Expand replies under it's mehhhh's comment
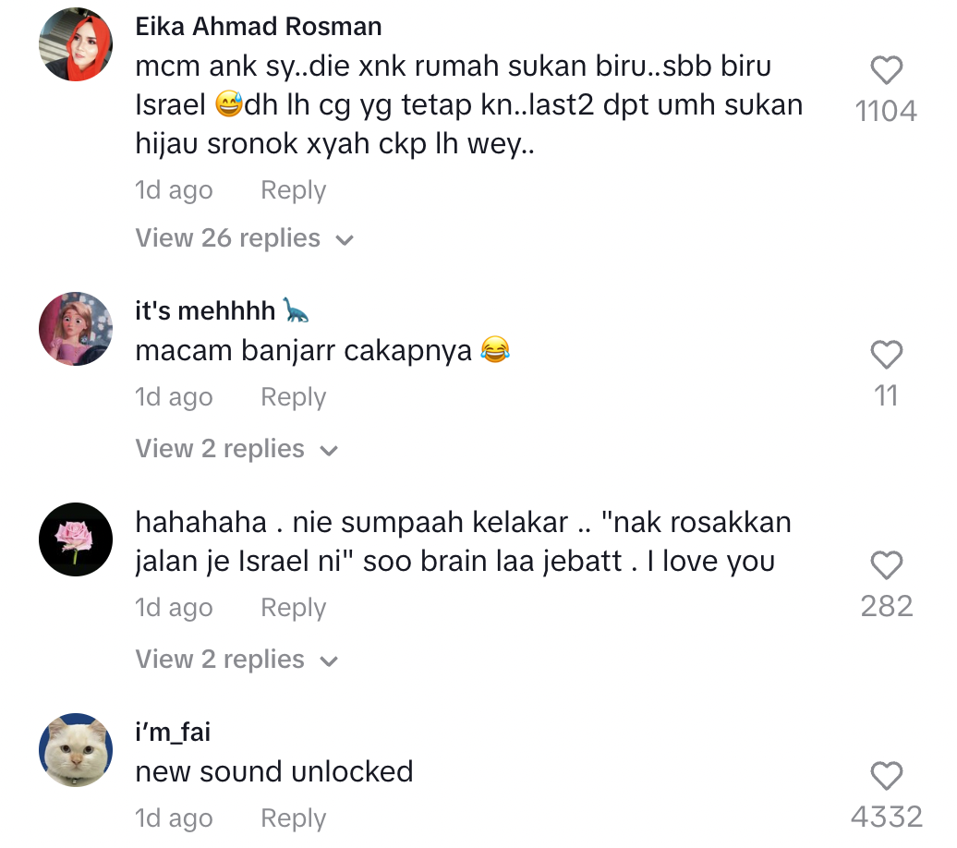The height and width of the screenshot is (848, 957). tap(236, 449)
